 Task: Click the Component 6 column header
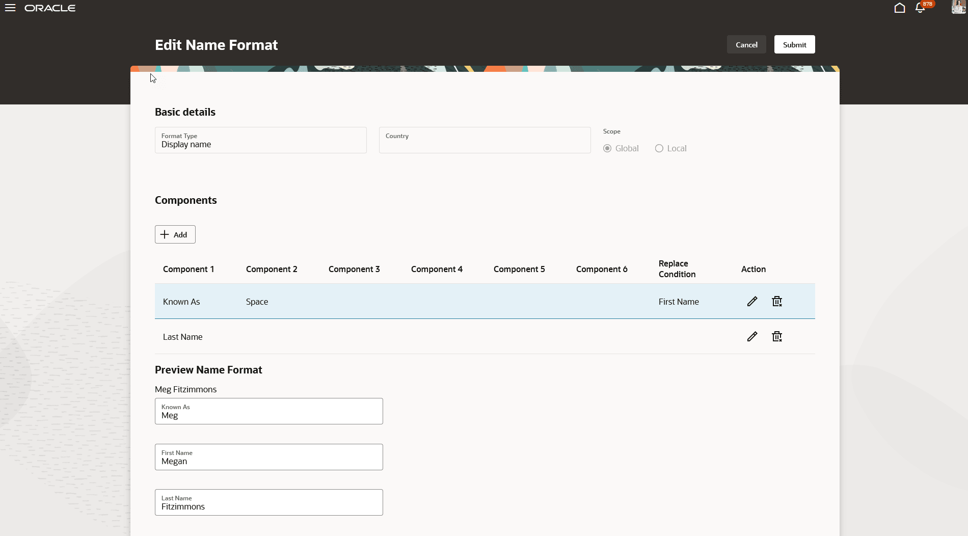(602, 269)
